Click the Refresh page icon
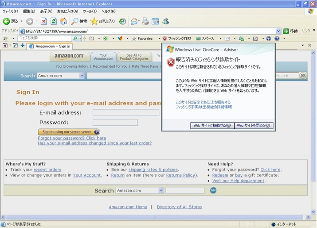Screen dimensions: 317x228 coord(54,21)
